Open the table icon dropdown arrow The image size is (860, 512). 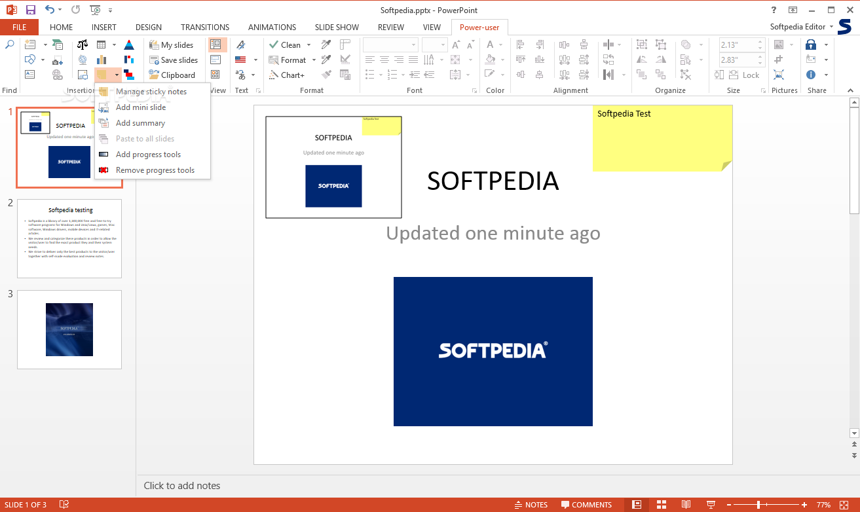tap(114, 45)
